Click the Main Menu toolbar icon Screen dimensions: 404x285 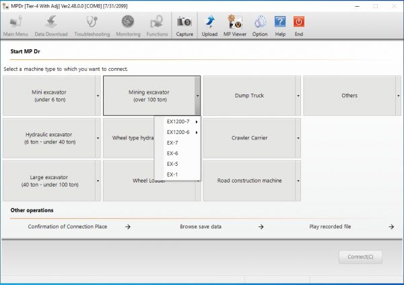click(x=15, y=26)
